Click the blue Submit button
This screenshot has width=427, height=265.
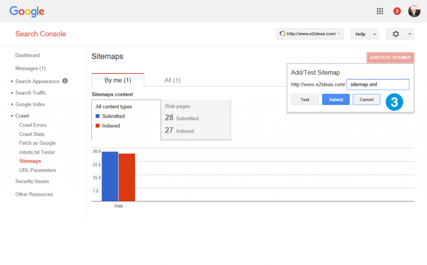tap(336, 99)
